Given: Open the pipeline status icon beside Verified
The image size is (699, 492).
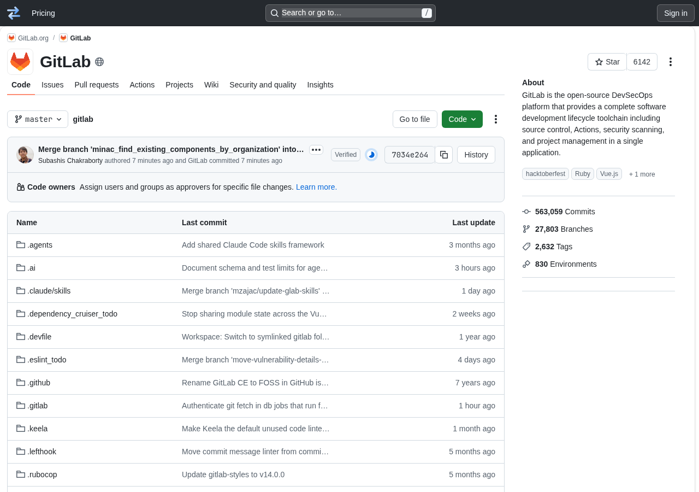Looking at the screenshot, I should tap(371, 155).
